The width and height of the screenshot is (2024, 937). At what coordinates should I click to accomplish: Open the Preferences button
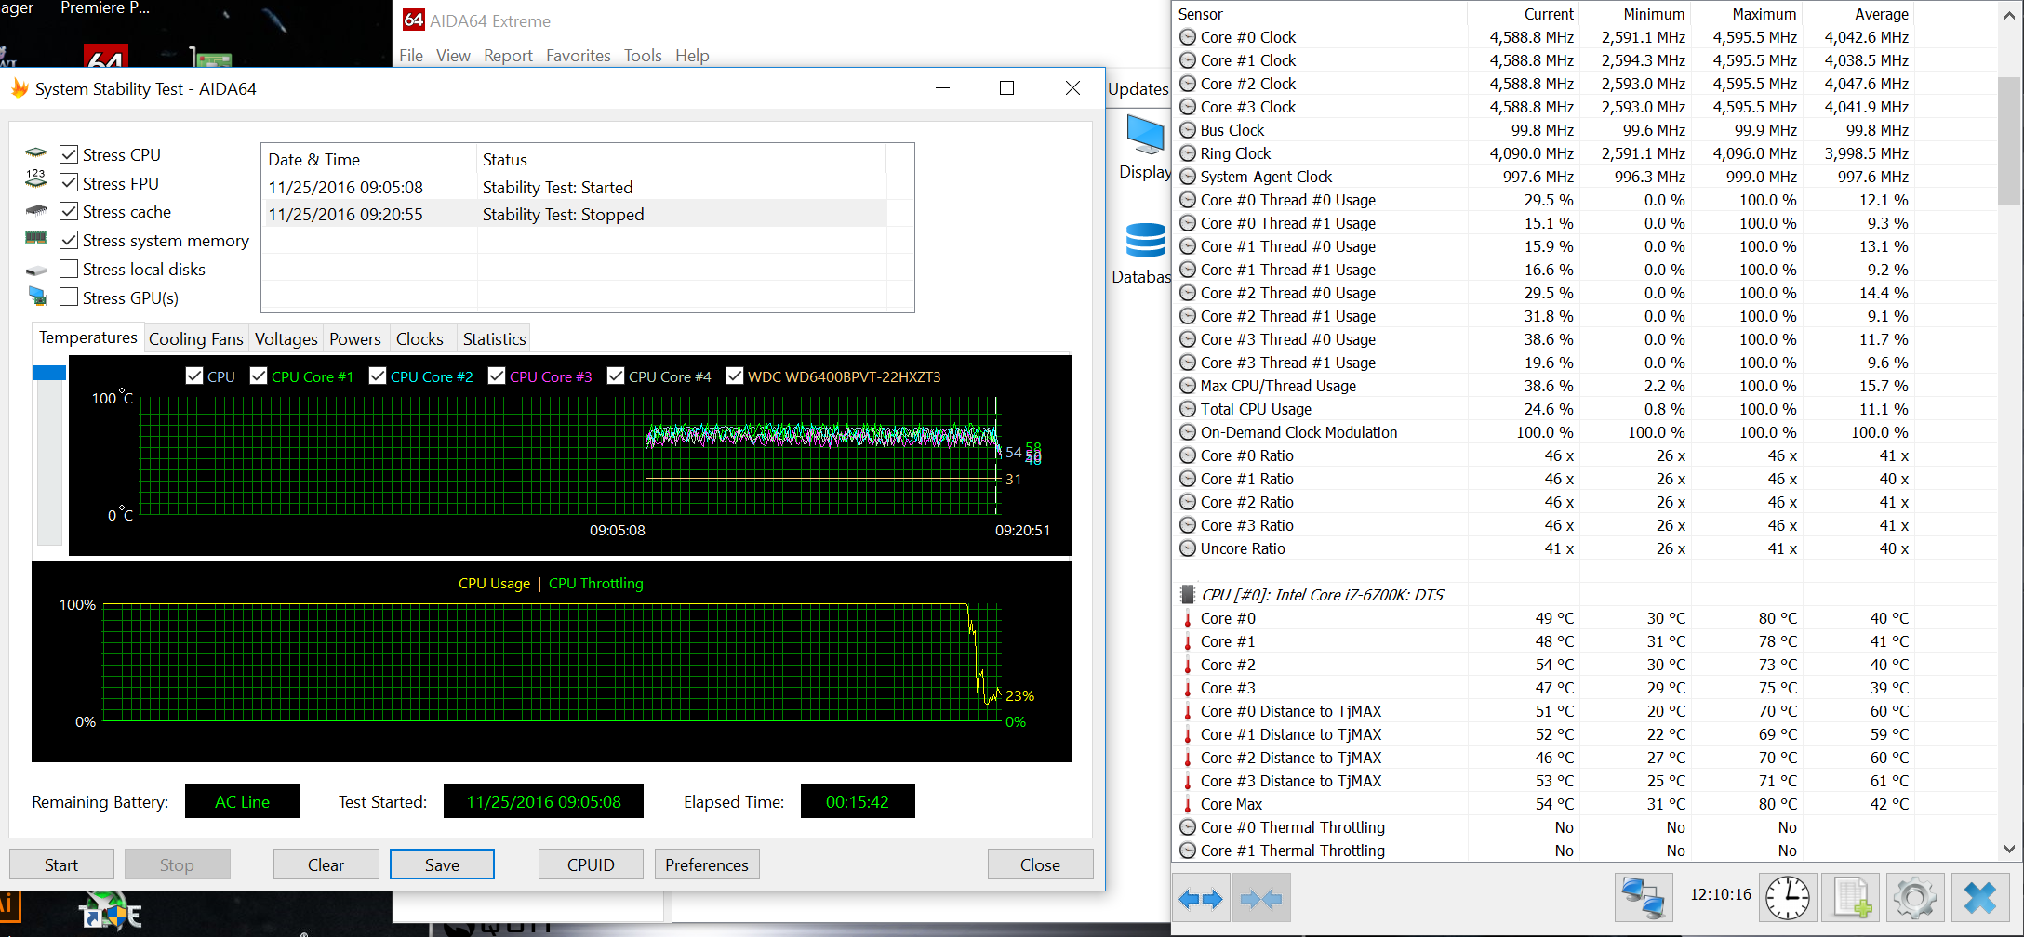[x=707, y=864]
